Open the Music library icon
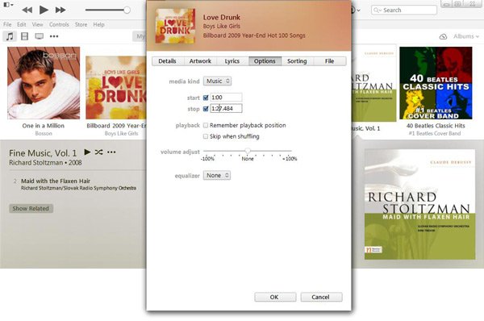Screen dimensions: 484x321 coord(10,36)
